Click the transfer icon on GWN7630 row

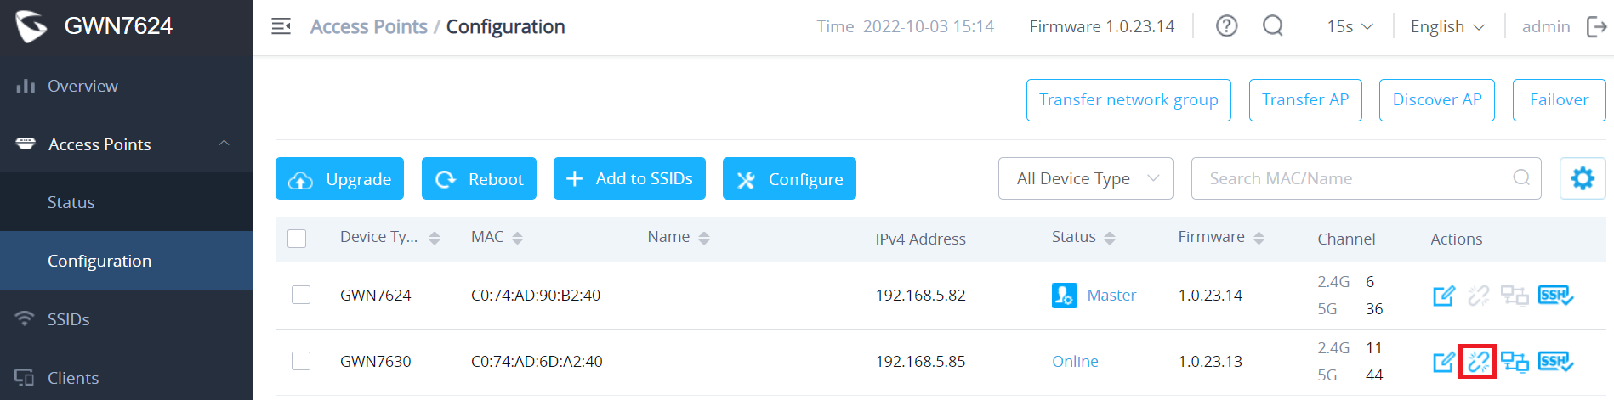pos(1515,362)
